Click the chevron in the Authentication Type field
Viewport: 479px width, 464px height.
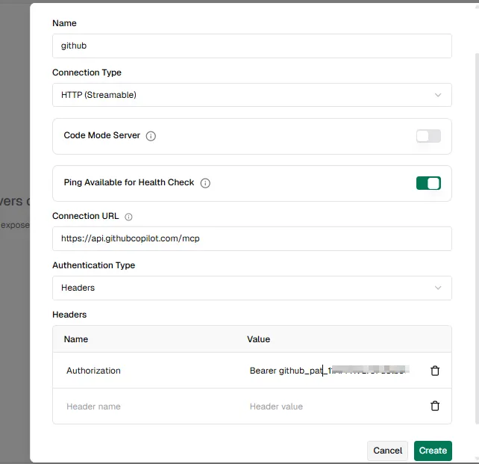click(438, 288)
